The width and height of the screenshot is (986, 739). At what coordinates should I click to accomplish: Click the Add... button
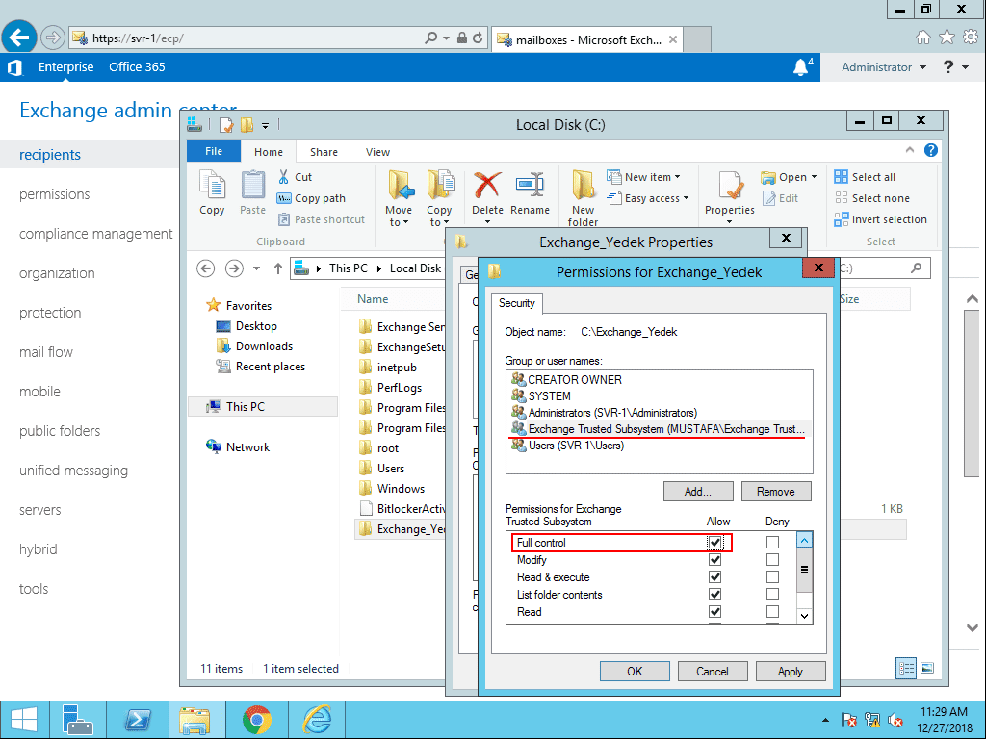point(698,492)
